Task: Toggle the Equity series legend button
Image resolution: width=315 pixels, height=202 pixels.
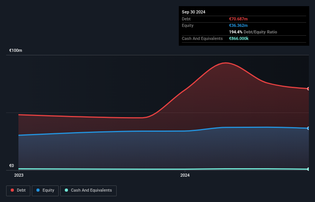Action: [45, 190]
